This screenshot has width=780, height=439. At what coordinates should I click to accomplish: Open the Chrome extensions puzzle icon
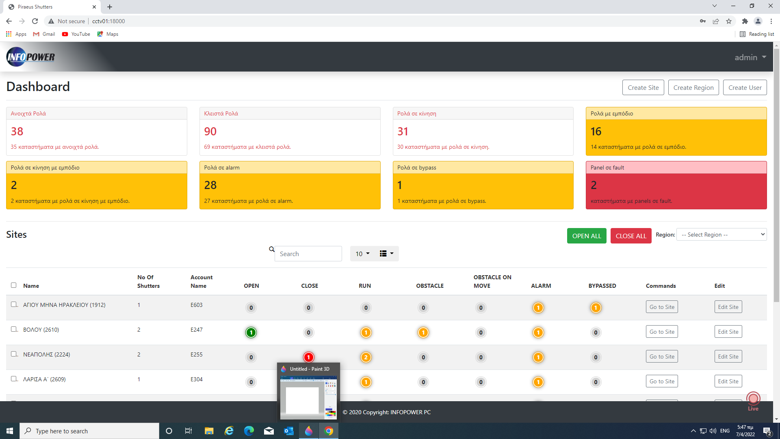coord(745,21)
